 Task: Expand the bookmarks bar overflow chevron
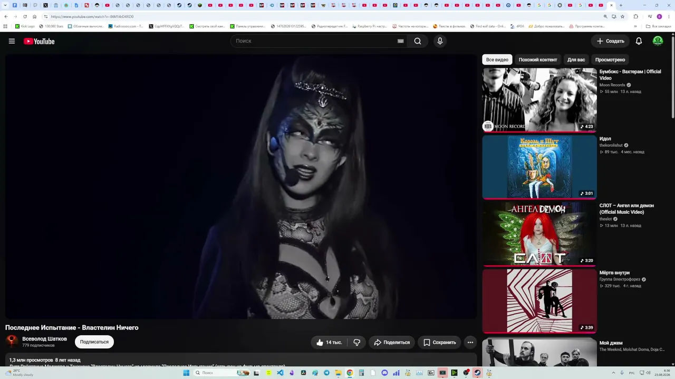(635, 26)
